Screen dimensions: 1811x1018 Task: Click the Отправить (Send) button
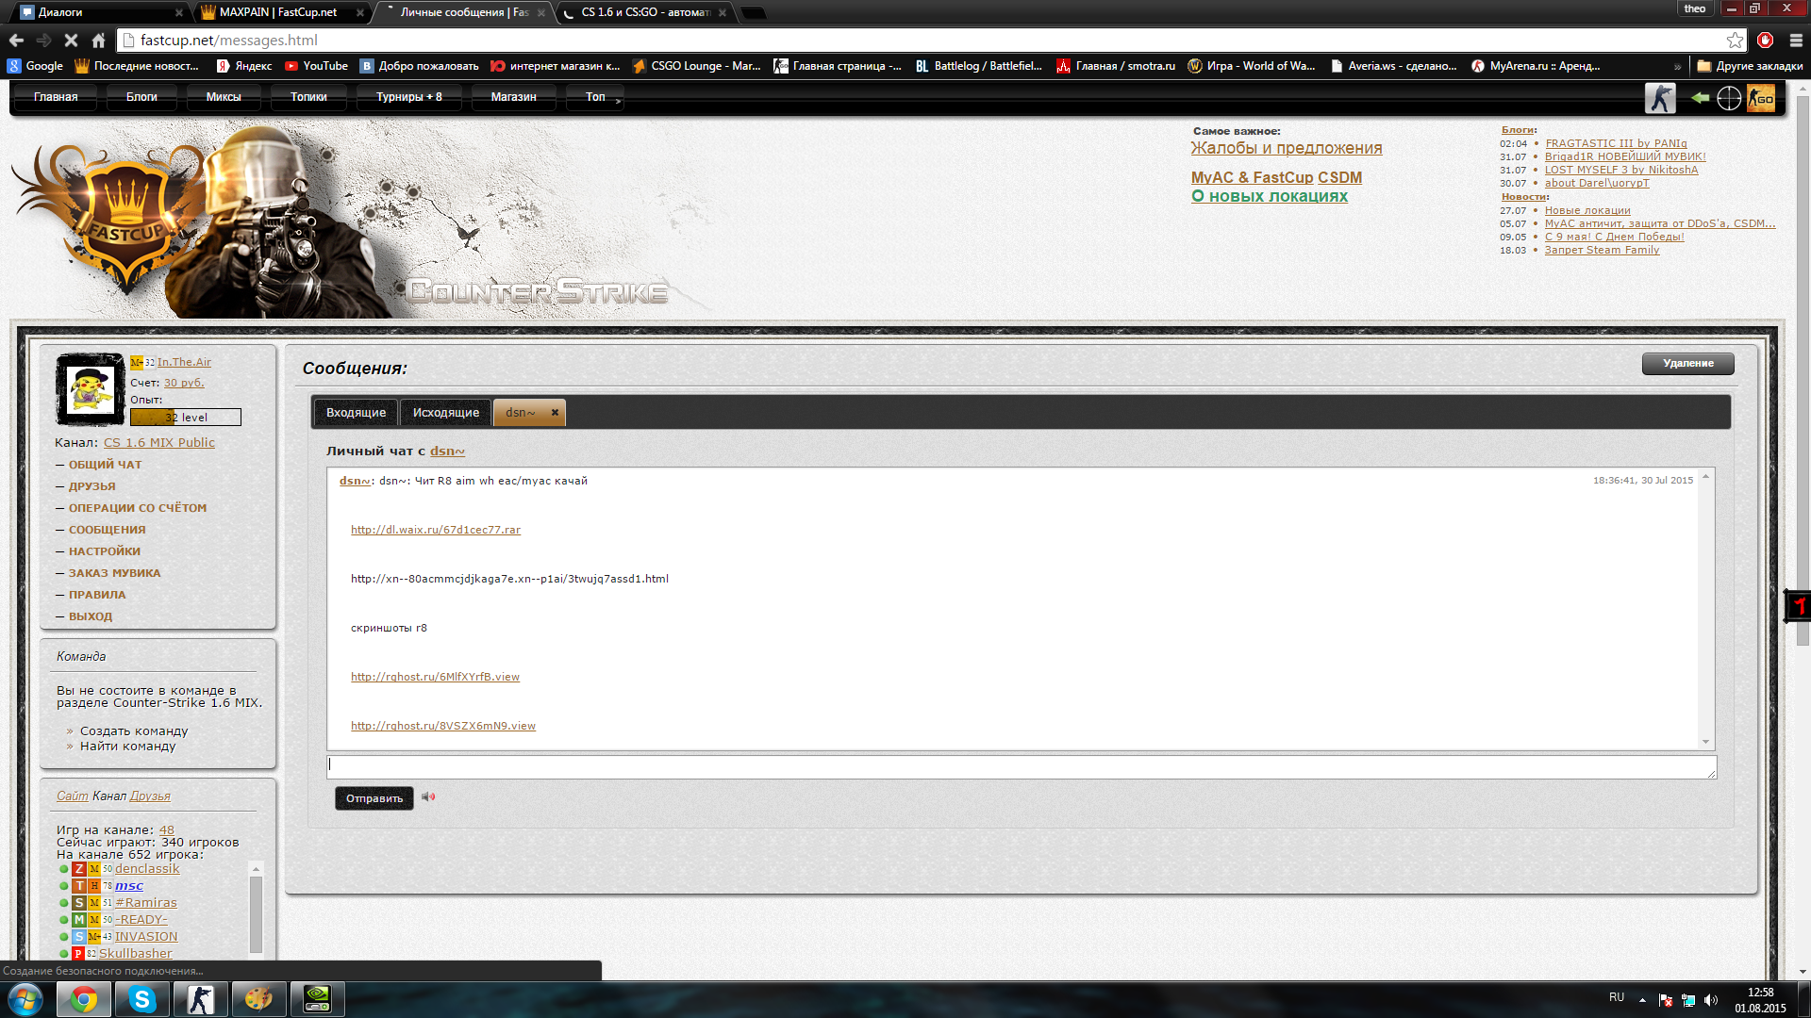tap(374, 796)
